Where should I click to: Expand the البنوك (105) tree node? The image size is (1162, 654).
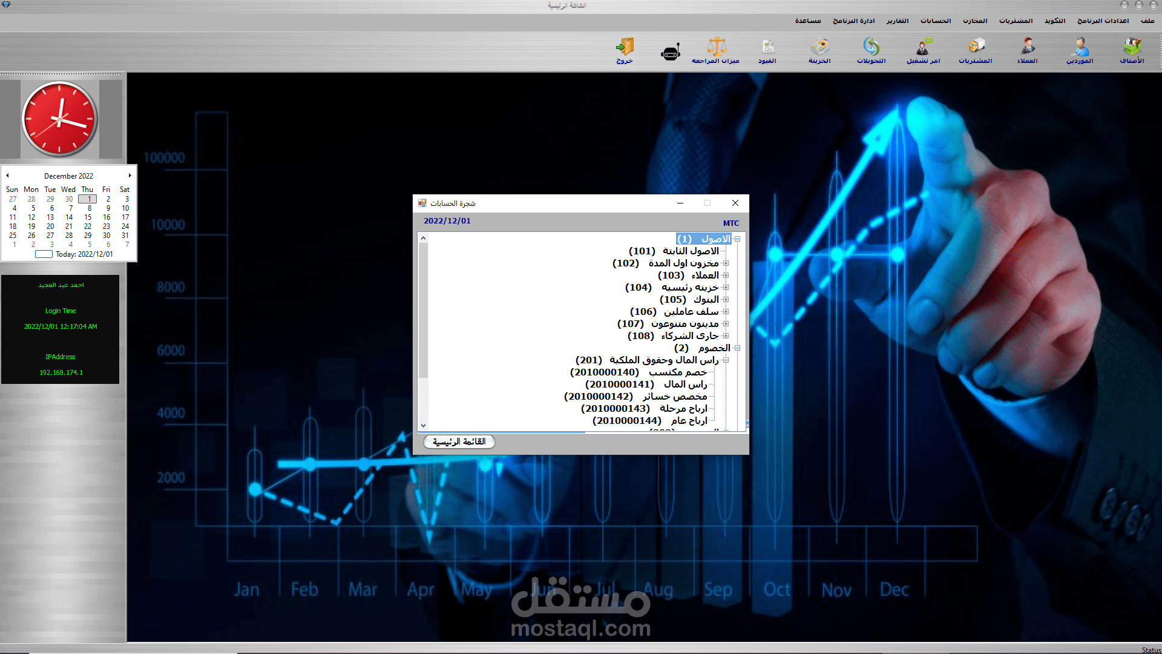[x=726, y=300]
